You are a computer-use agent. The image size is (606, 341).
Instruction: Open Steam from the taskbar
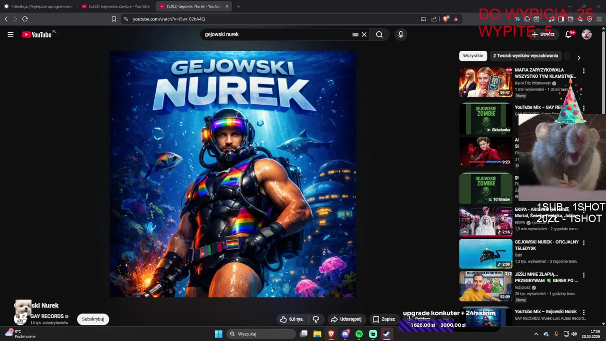pos(387,334)
